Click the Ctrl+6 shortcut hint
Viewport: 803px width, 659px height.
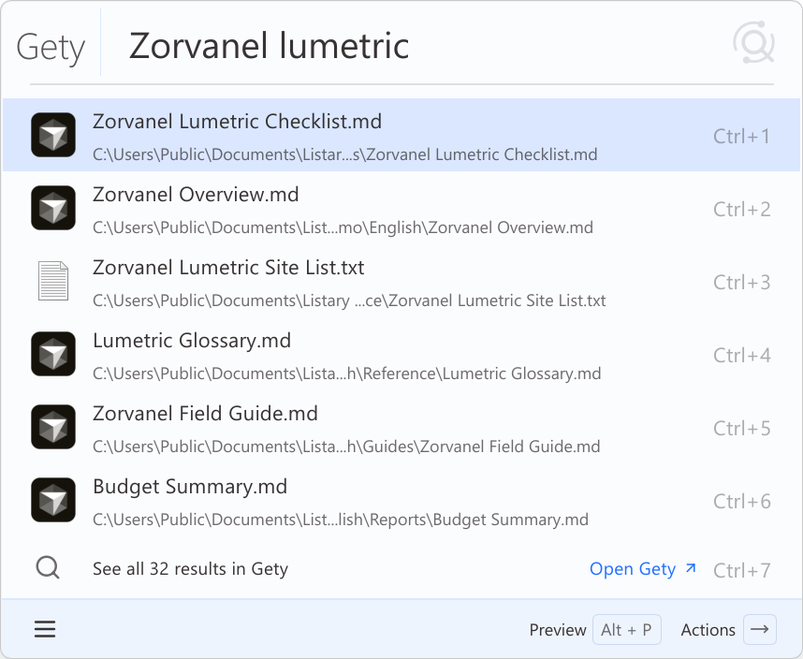pyautogui.click(x=741, y=502)
